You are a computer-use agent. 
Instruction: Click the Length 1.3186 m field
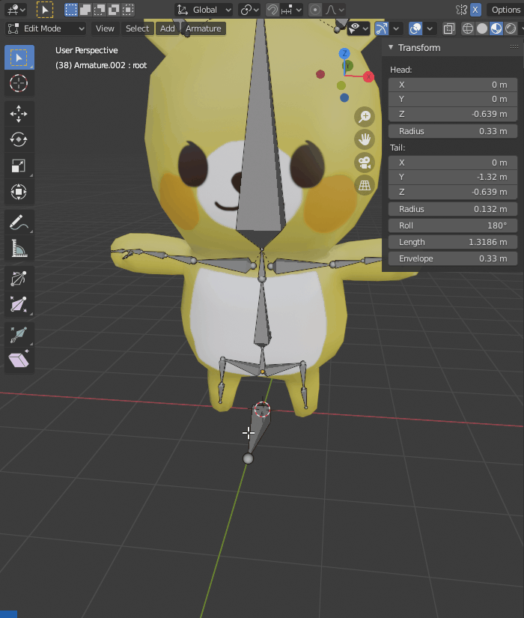453,242
